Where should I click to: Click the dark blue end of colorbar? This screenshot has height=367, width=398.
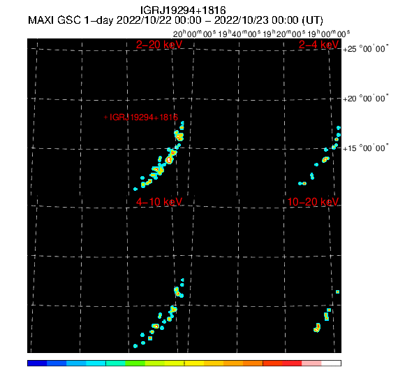37,363
